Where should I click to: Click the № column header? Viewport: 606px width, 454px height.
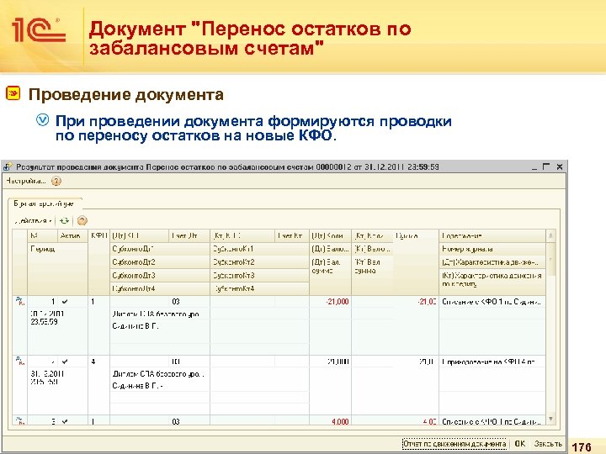[x=42, y=235]
